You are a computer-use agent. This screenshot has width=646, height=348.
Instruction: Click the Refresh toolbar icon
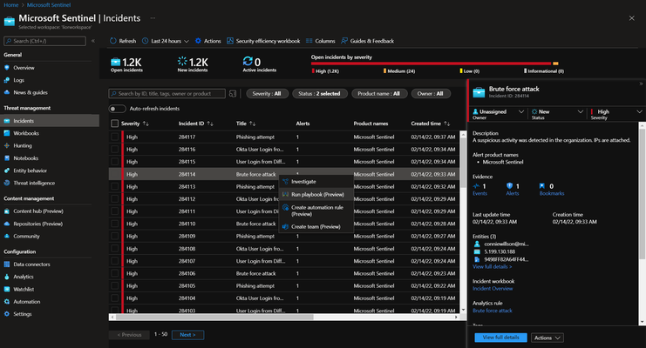pyautogui.click(x=112, y=41)
